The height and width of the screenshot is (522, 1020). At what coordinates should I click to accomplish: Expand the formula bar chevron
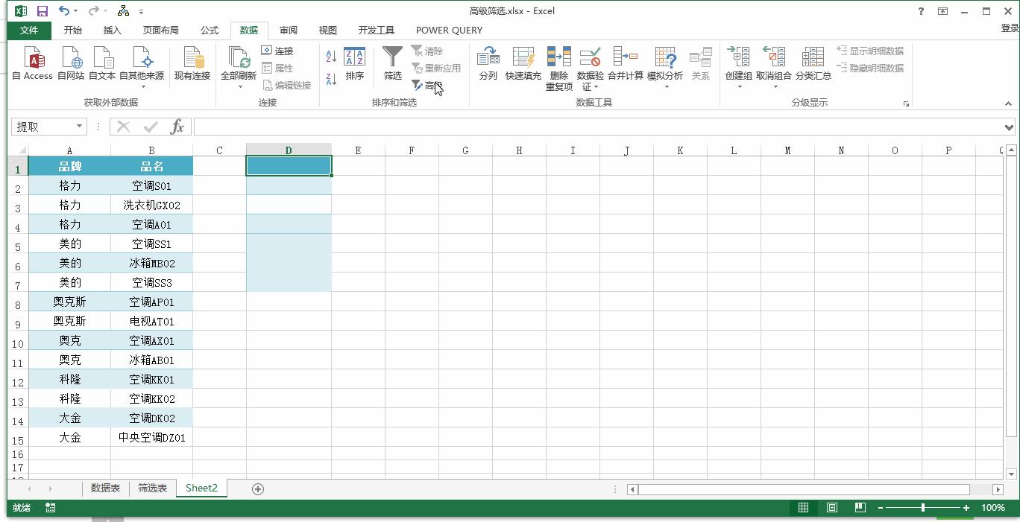(1010, 127)
